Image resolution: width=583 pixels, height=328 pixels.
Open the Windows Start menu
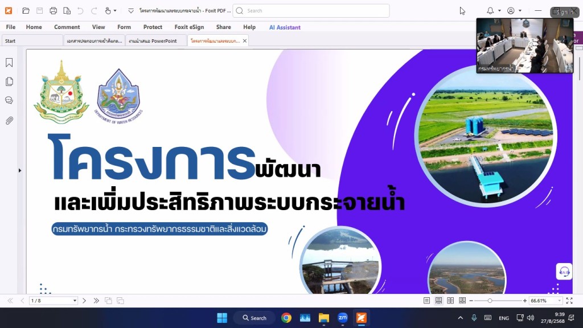click(222, 318)
